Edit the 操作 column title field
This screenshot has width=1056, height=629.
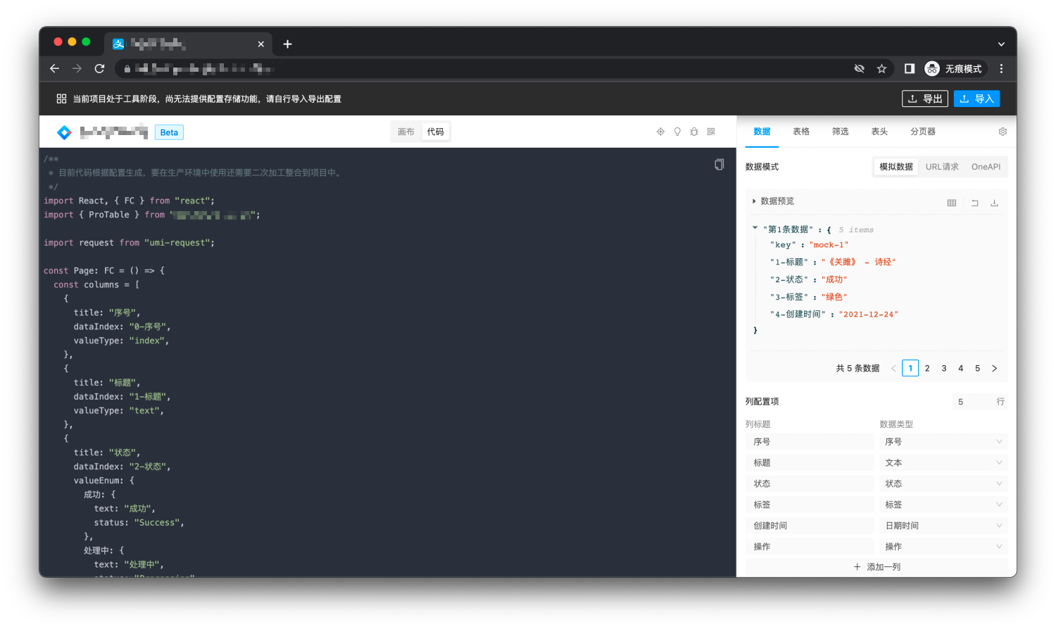[810, 547]
